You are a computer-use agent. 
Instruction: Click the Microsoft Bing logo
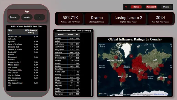(103, 94)
